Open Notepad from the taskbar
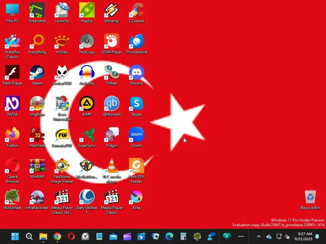The width and height of the screenshot is (326, 244). pyautogui.click(x=99, y=236)
